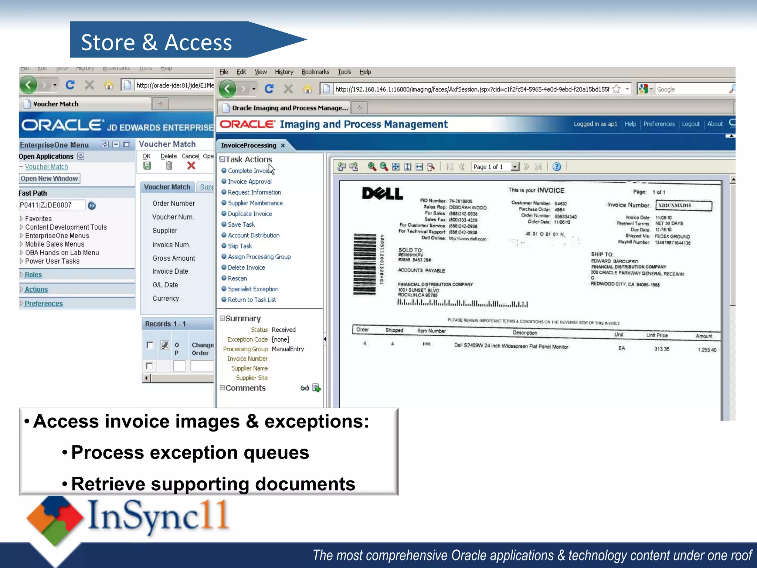Screen dimensions: 757x568
Task: Select the InvoiceProcessing tab
Action: pos(249,145)
